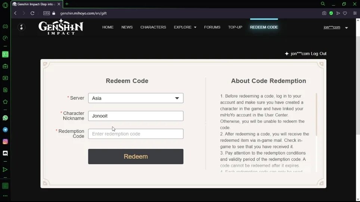Screen dimensions: 360x202
Task: Open CHARACTERS page
Action: tap(153, 27)
